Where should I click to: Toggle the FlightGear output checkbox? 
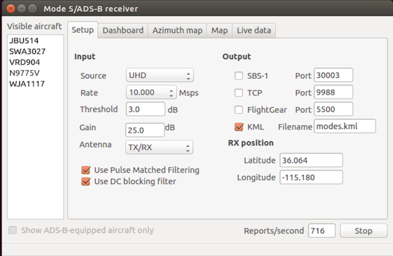click(x=239, y=110)
